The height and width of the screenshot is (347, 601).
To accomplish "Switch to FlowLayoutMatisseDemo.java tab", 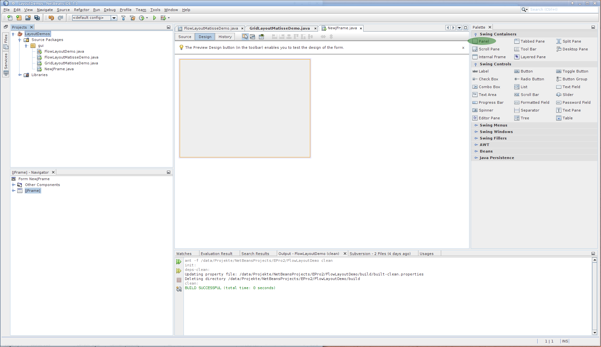I will [211, 28].
